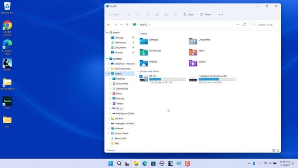Open Microsoft Edge desktop shortcut
This screenshot has height=168, width=298.
coord(7,47)
